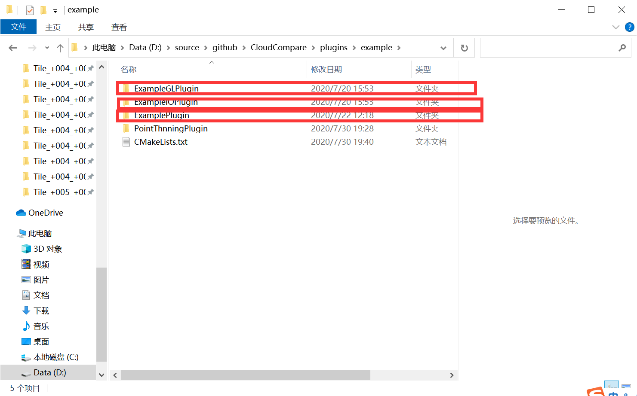Open the 文件 menu
The height and width of the screenshot is (396, 637).
(18, 27)
